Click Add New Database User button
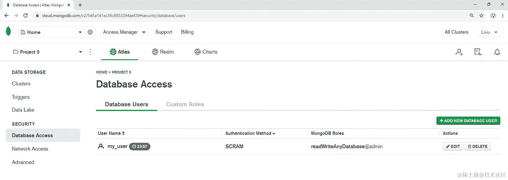Screen dimensions: 508x180 click(x=468, y=121)
